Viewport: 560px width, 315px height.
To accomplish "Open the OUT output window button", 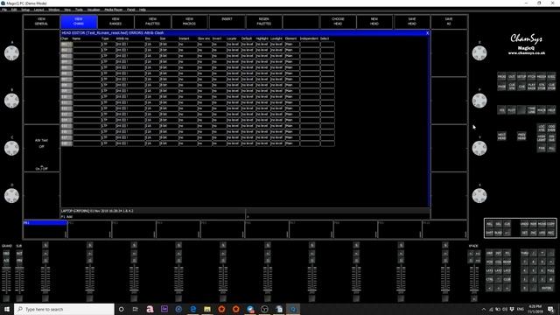I will tap(512, 77).
